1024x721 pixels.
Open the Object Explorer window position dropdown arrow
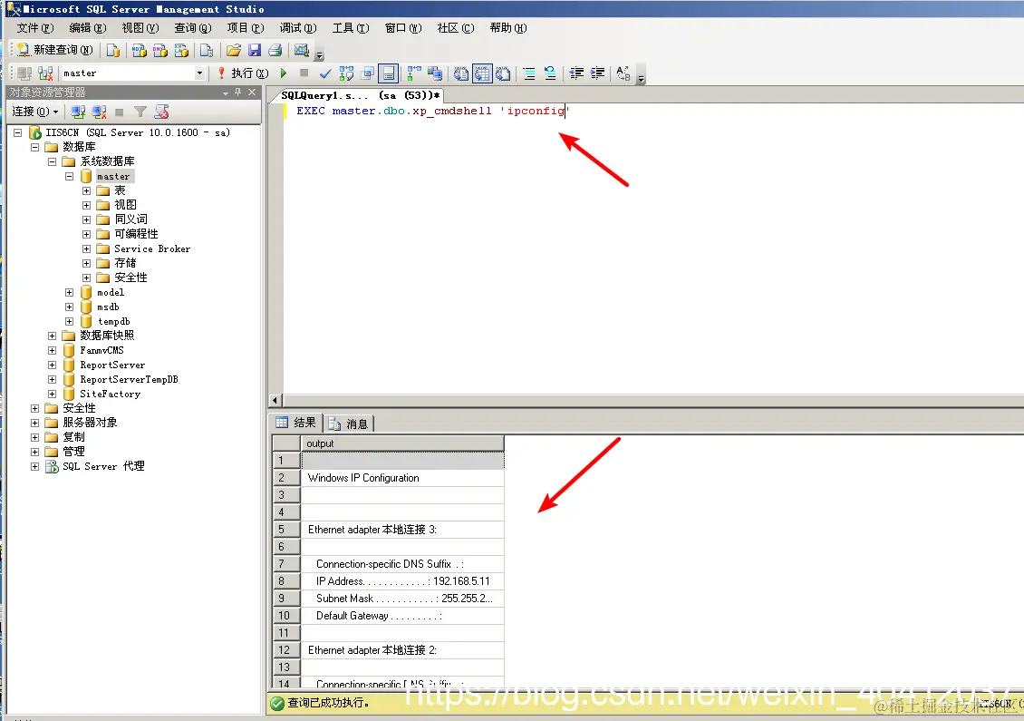click(x=226, y=93)
